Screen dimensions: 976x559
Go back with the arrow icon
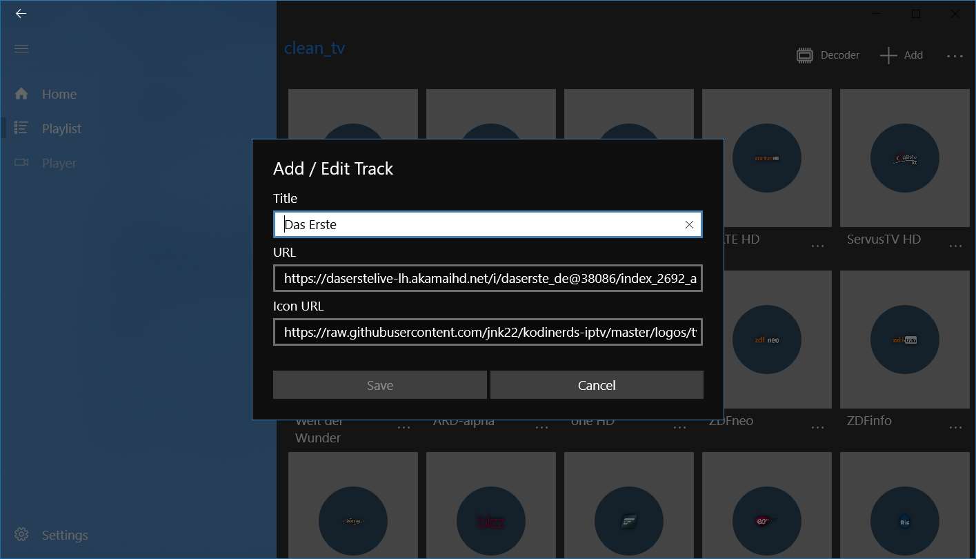click(21, 14)
